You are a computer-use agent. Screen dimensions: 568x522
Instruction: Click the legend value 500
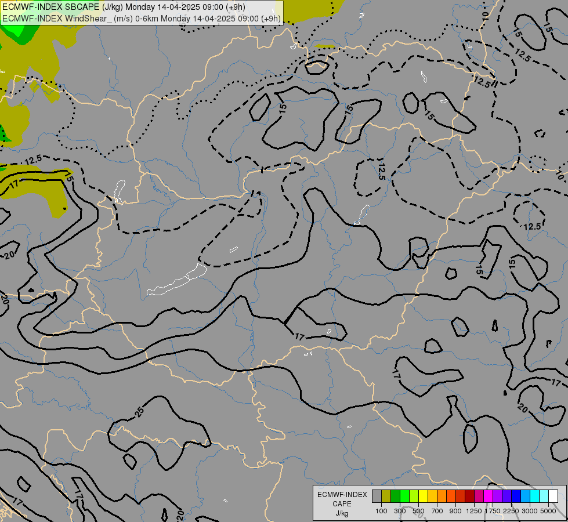[x=418, y=511]
